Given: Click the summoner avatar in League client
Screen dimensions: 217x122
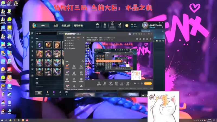Looking at the screenshot, I should pyautogui.click(x=145, y=25).
